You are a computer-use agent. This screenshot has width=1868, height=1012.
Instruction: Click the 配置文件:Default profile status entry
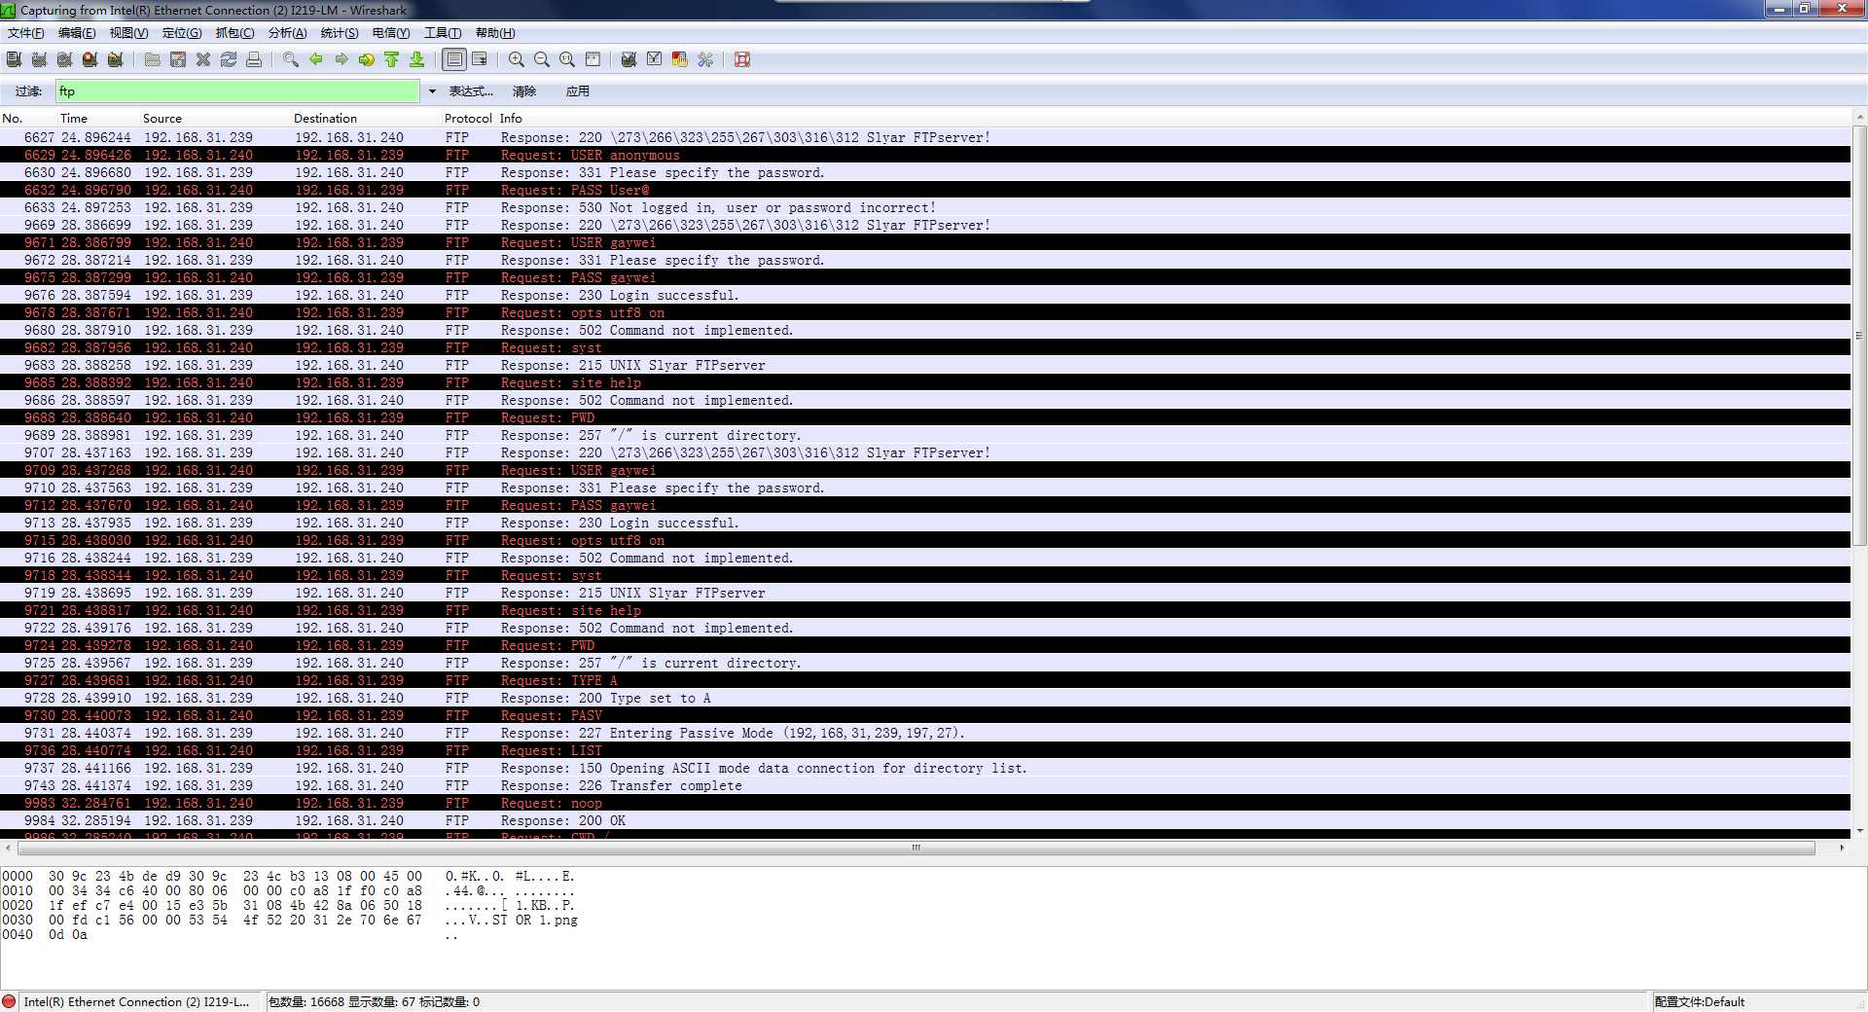1699,1002
